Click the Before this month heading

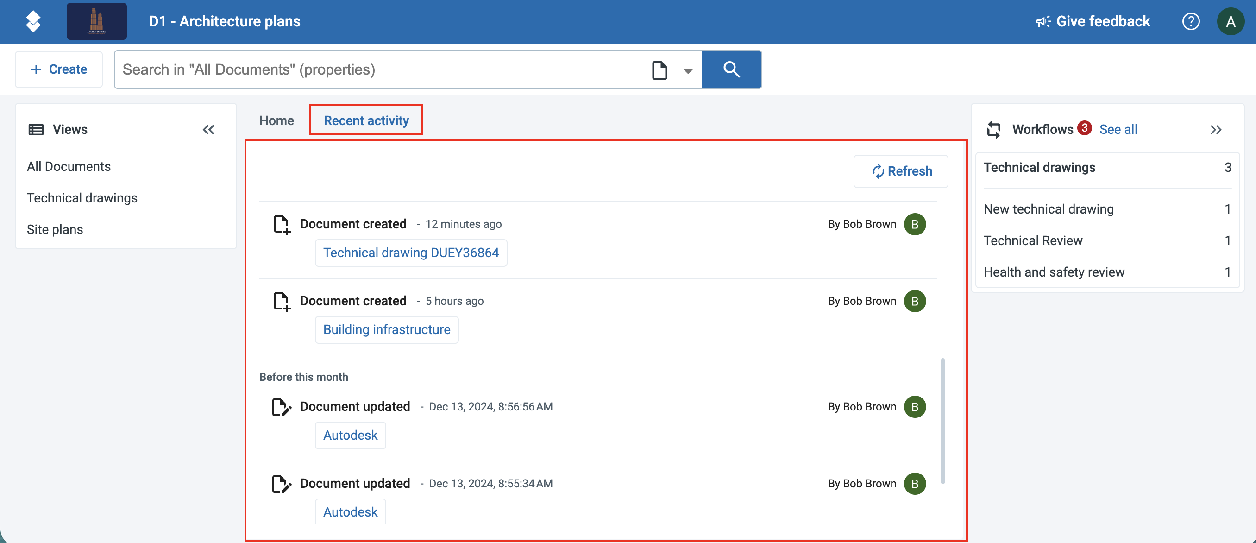[x=304, y=377]
